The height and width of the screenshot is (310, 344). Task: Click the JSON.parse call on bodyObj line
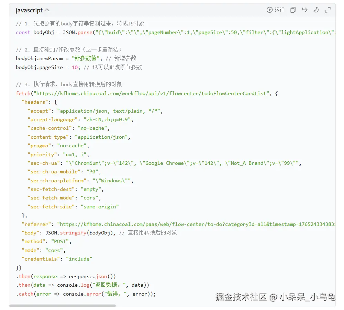tap(78, 33)
